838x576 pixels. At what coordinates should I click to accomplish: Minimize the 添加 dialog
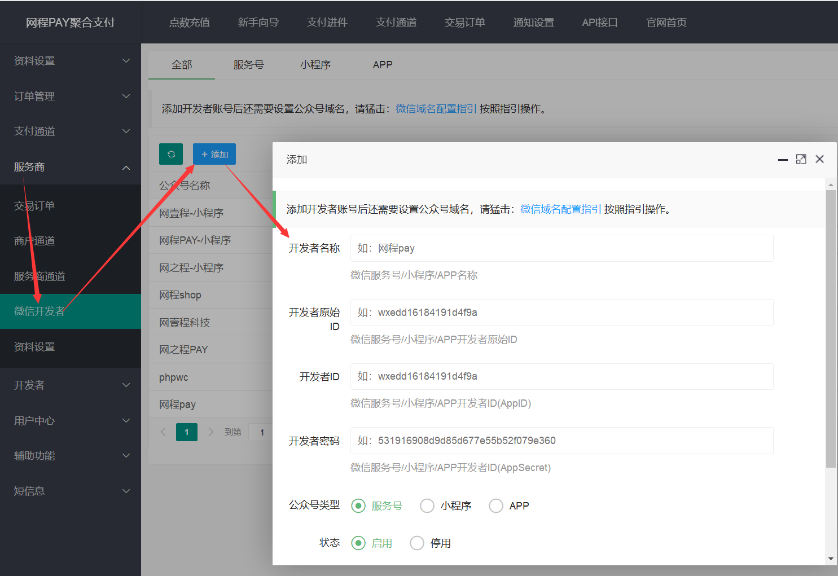782,160
